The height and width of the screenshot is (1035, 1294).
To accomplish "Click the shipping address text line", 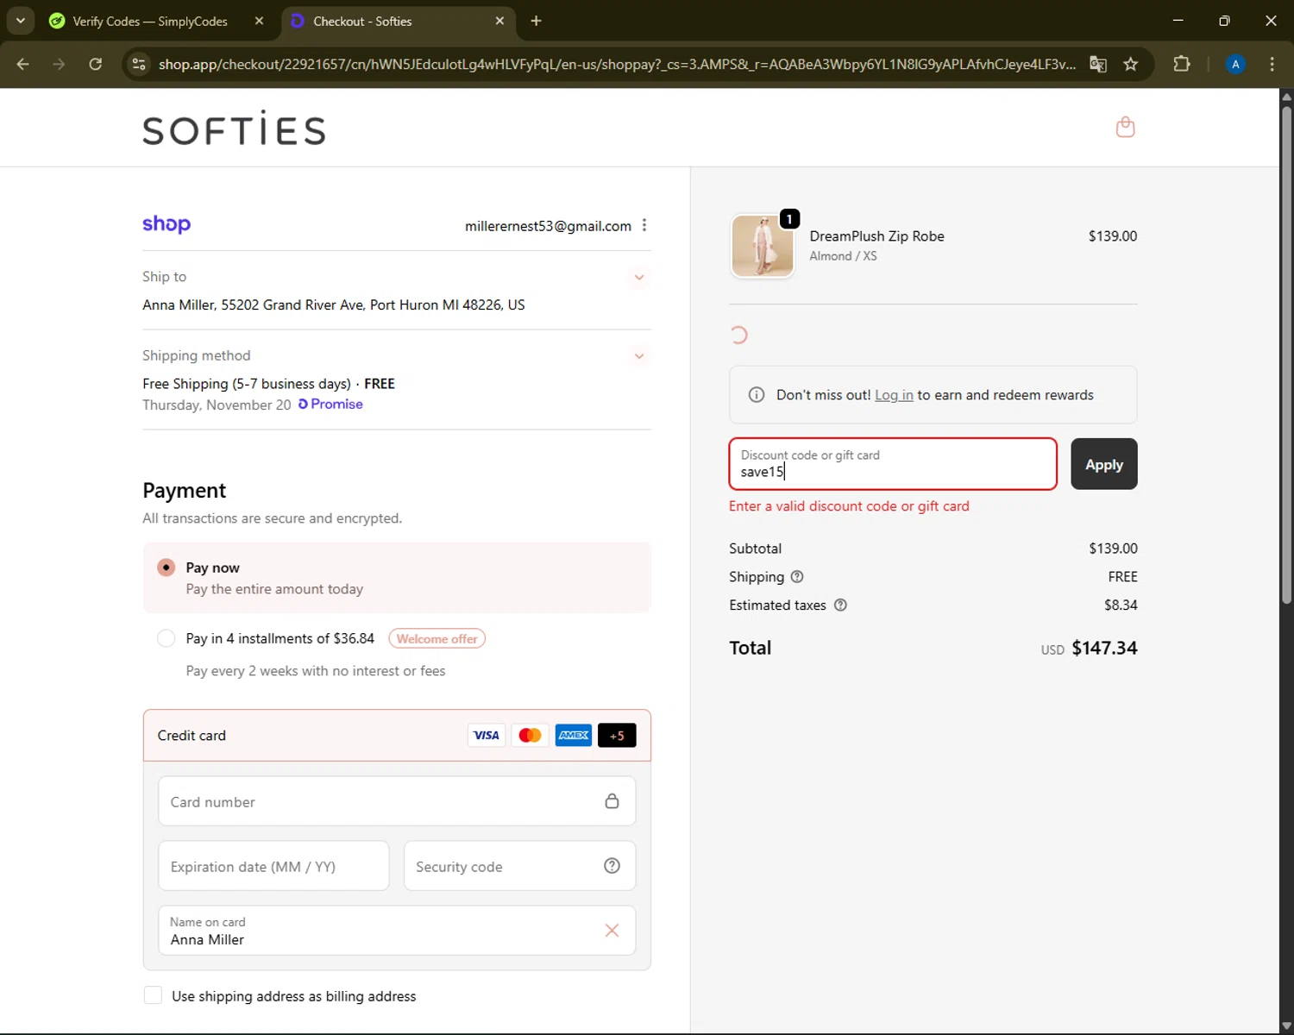I will coord(334,304).
